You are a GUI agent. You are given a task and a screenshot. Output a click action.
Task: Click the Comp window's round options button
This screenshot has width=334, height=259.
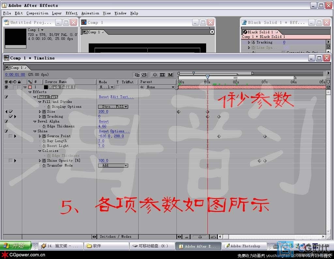(x=212, y=32)
